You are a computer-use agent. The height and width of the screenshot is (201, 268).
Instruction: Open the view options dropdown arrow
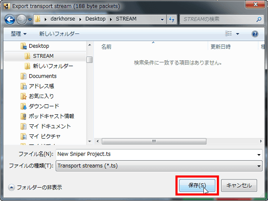coord(237,34)
